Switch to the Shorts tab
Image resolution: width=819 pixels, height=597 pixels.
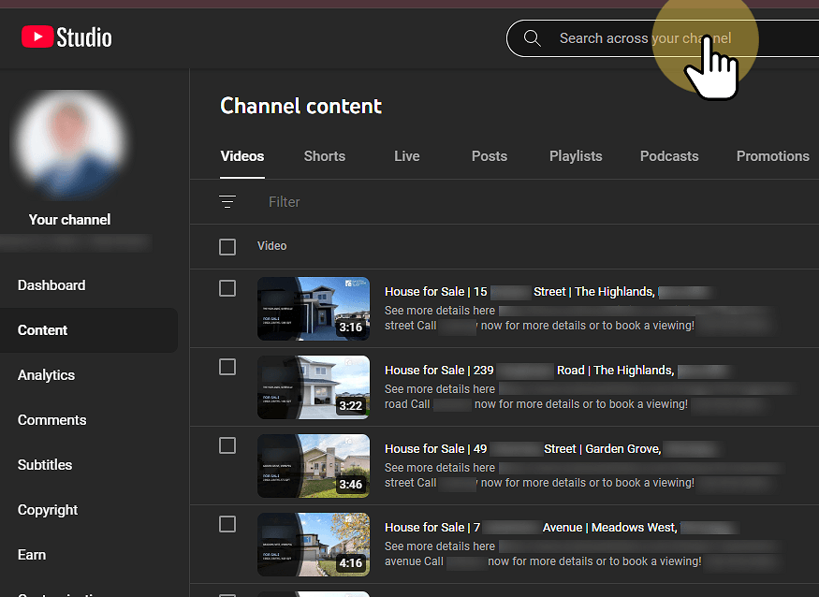pyautogui.click(x=325, y=156)
